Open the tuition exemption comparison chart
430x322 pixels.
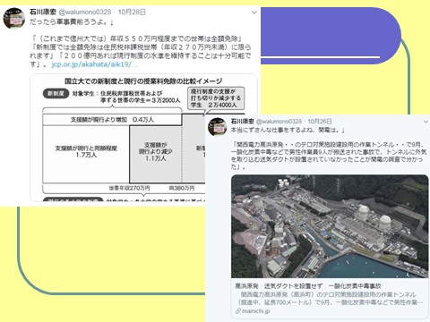click(x=144, y=138)
